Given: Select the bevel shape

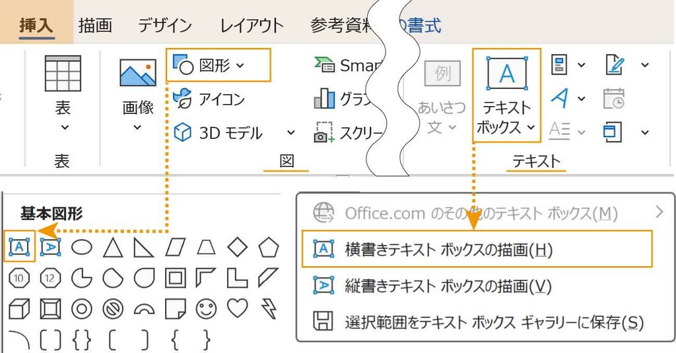Looking at the screenshot, I should 50,309.
